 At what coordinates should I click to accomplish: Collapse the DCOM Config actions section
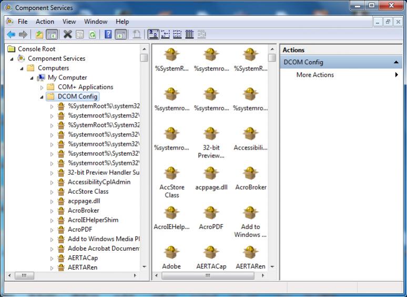[396, 62]
